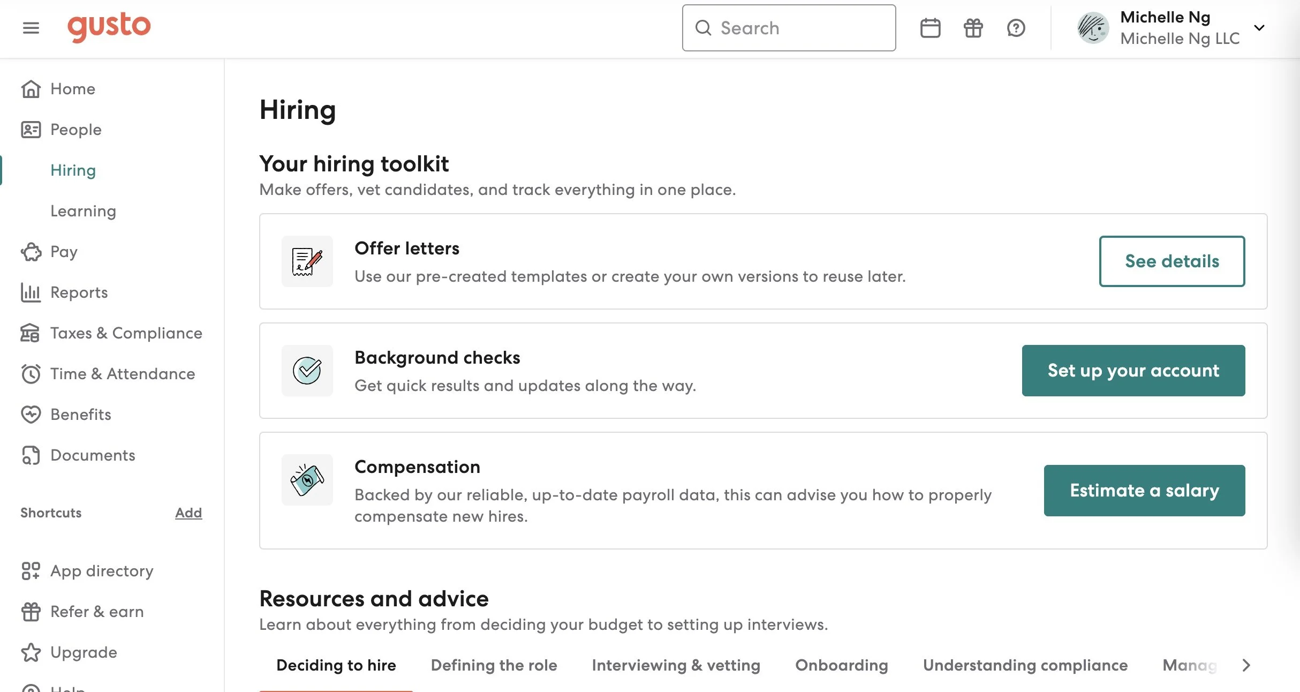Click the Compensation money icon
The height and width of the screenshot is (692, 1300).
pyautogui.click(x=307, y=480)
